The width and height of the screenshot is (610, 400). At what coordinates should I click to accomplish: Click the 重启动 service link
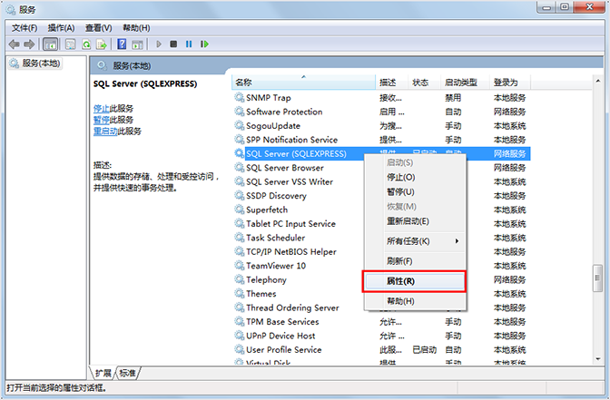[x=105, y=131]
